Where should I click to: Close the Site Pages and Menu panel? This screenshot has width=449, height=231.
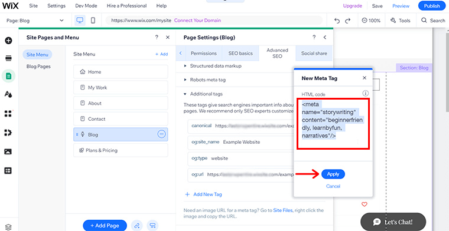[x=168, y=37]
